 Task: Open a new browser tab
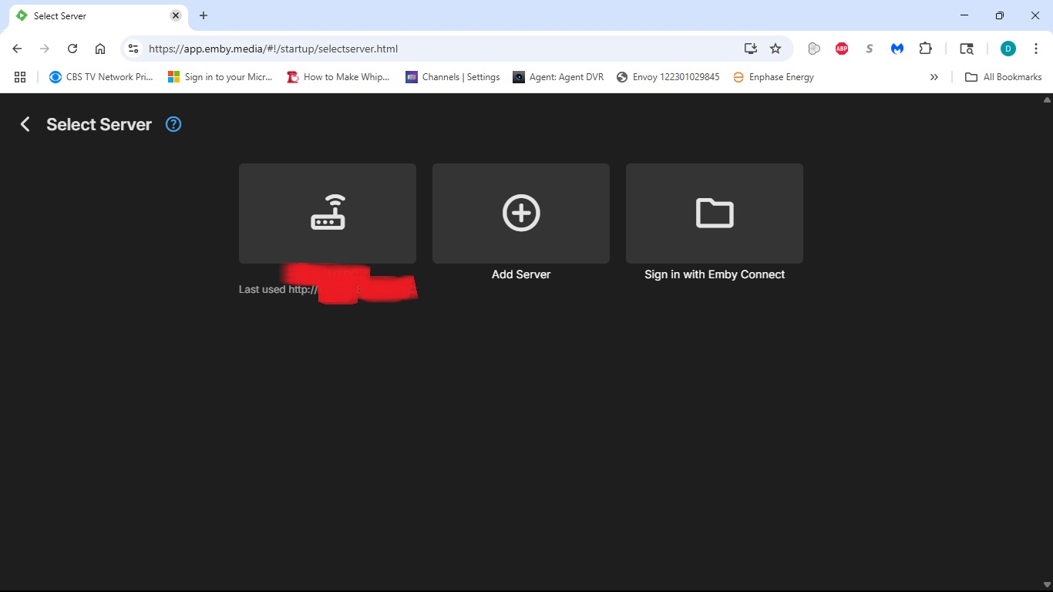[204, 15]
